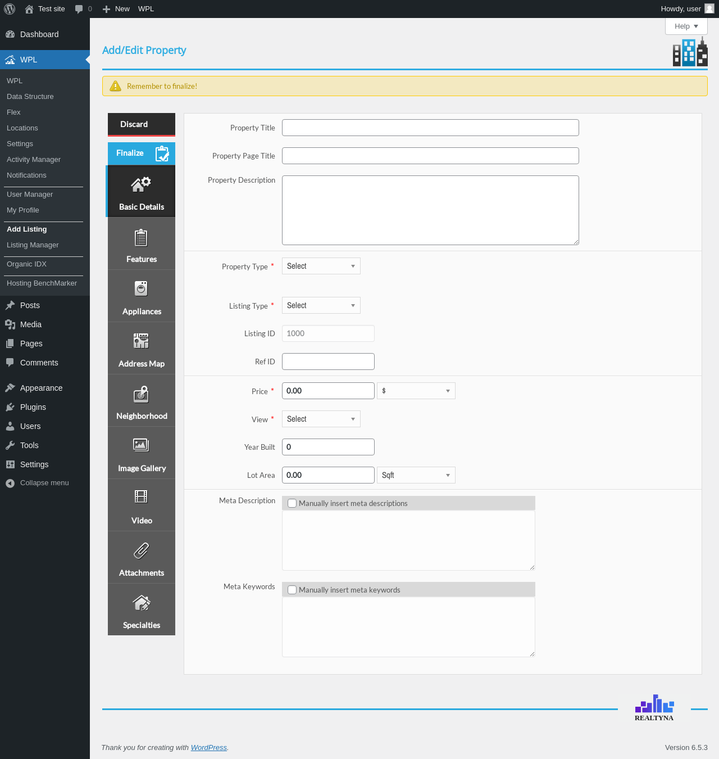The image size is (719, 759).
Task: Open the Neighborhood section icon
Action: tap(141, 394)
